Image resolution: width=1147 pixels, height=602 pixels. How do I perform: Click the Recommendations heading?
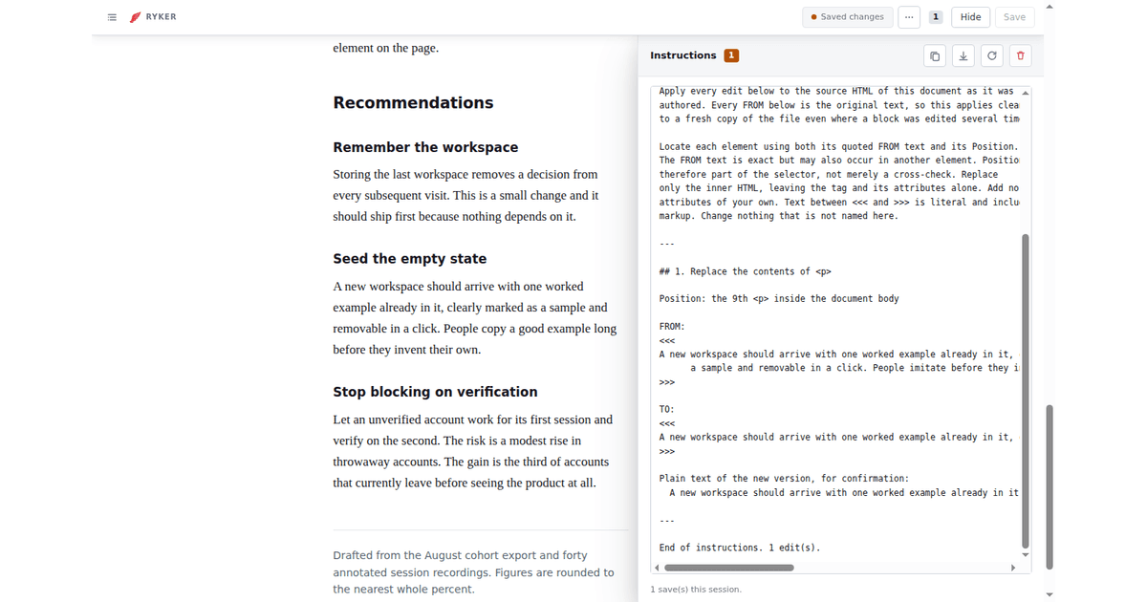(x=413, y=102)
